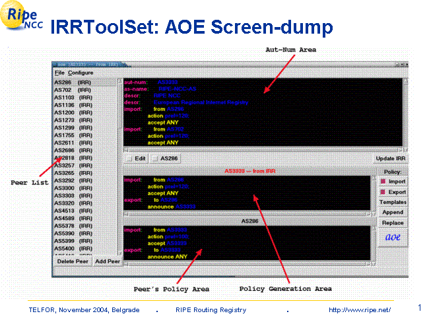Viewport: 429px width, 322px height.
Task: Click the Delete Peer button
Action: tap(71, 261)
